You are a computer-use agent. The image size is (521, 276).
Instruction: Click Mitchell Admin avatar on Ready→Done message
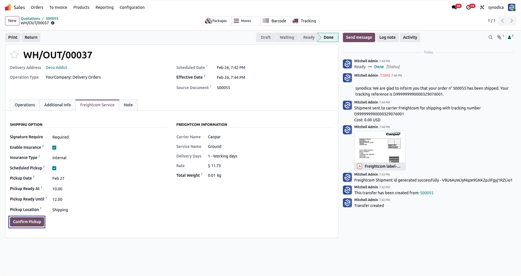click(347, 64)
